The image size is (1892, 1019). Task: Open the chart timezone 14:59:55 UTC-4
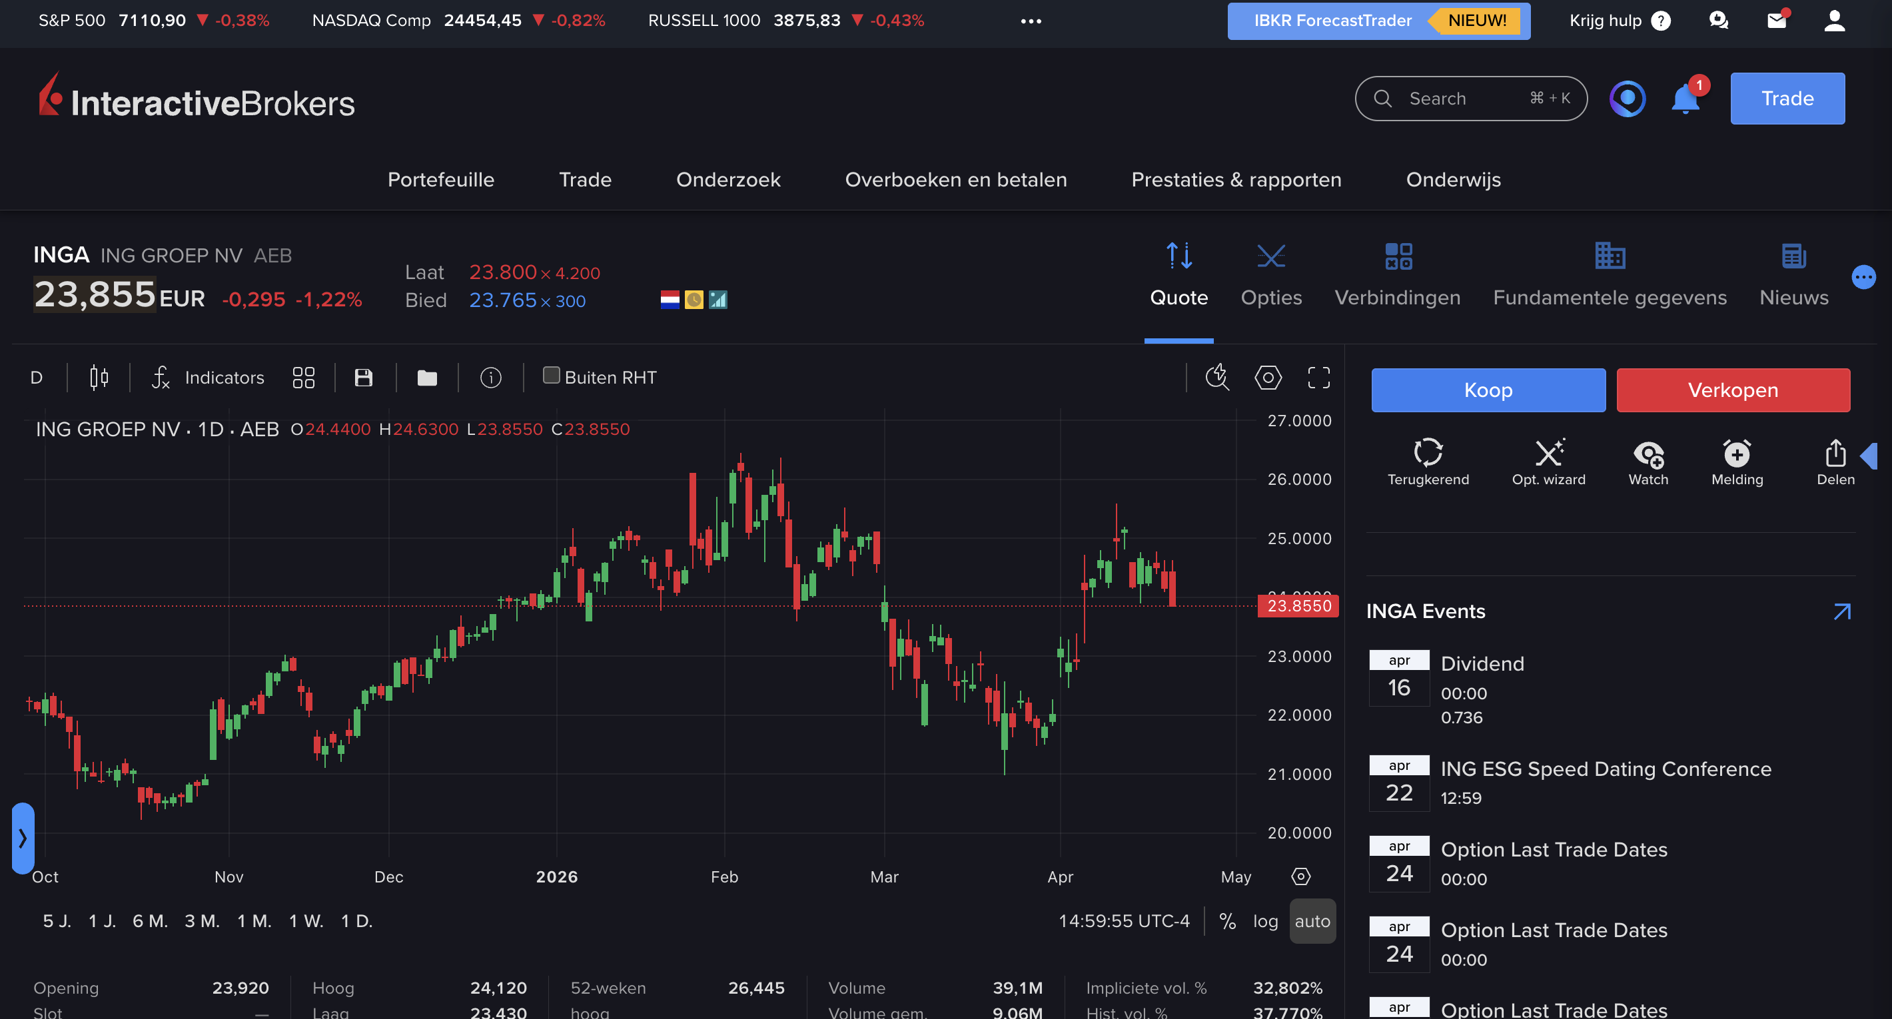(x=1124, y=921)
